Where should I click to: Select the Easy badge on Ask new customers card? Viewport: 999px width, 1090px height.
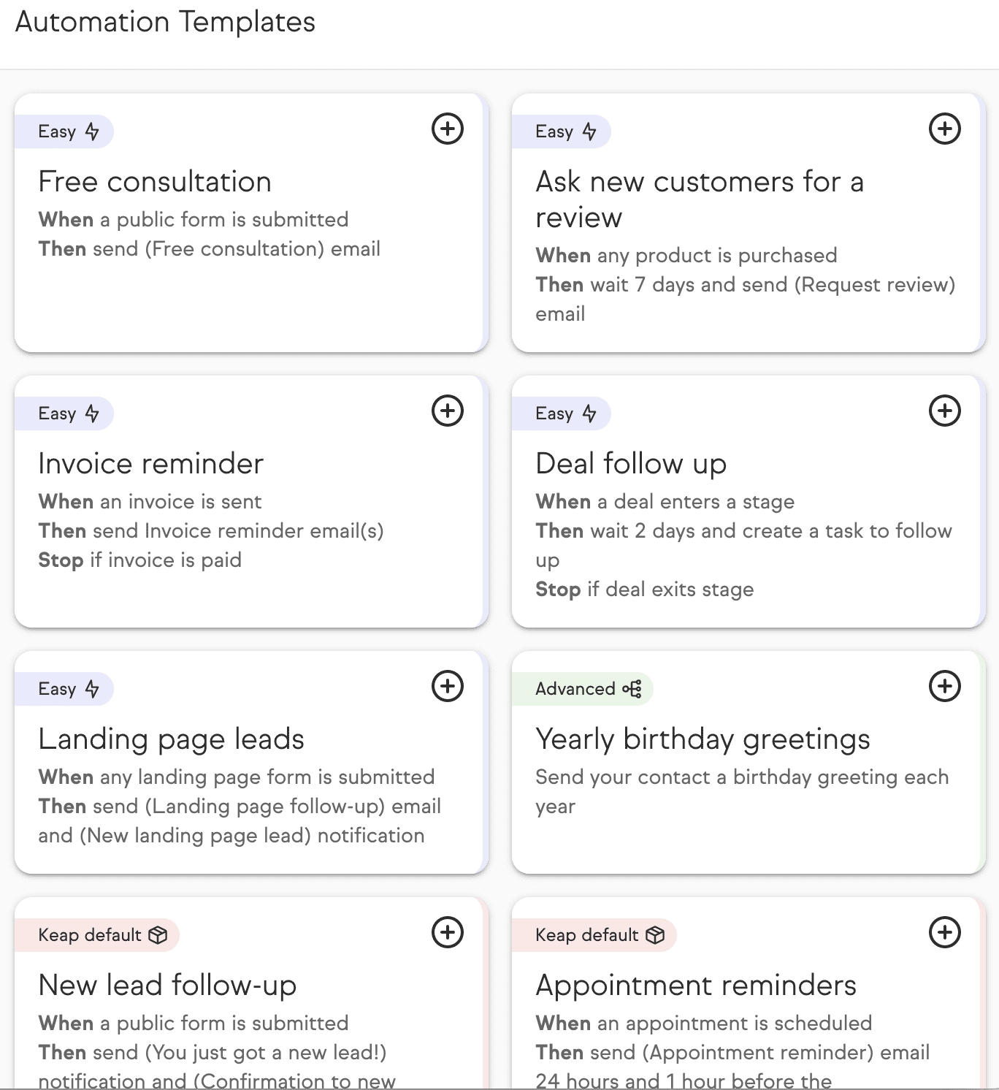[x=562, y=132]
